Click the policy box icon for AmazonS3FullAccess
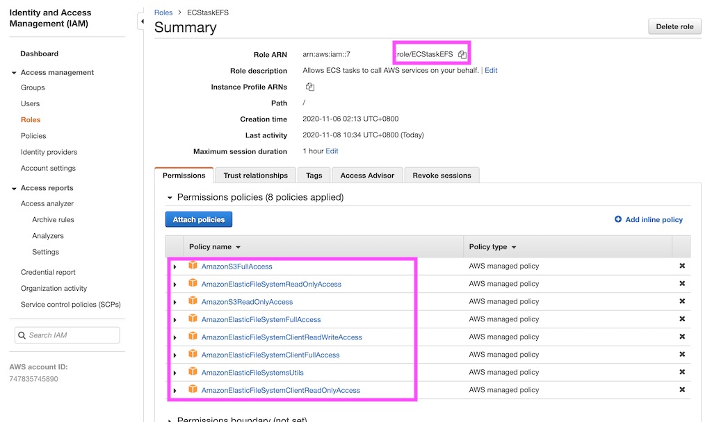Image resolution: width=712 pixels, height=422 pixels. coord(193,265)
